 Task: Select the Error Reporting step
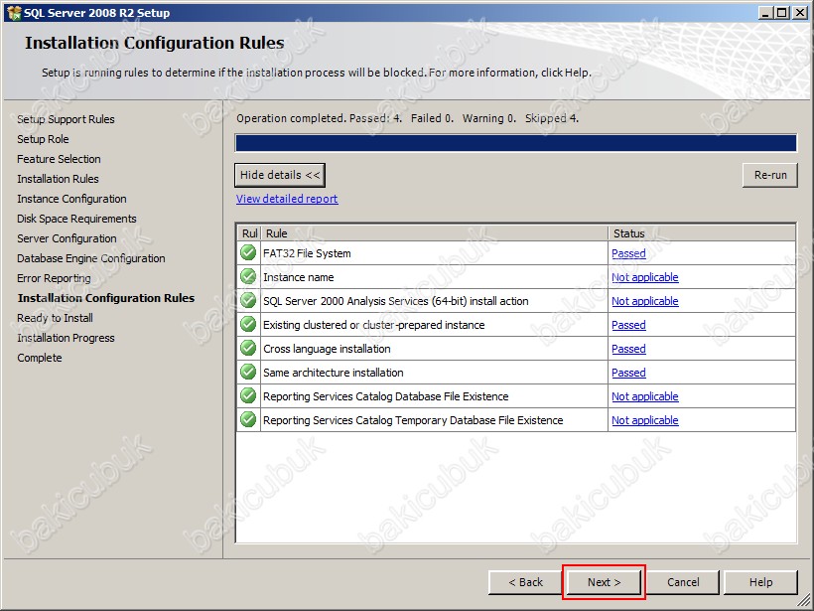[x=54, y=278]
